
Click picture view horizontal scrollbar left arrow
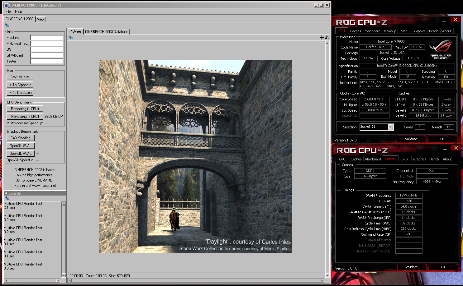pyautogui.click(x=70, y=280)
